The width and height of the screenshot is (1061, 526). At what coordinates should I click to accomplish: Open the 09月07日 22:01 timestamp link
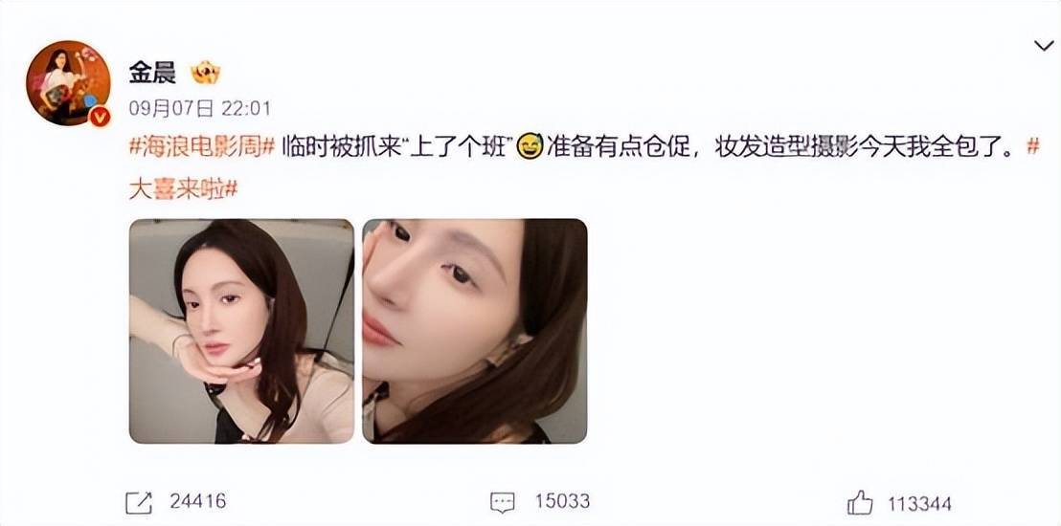click(199, 108)
